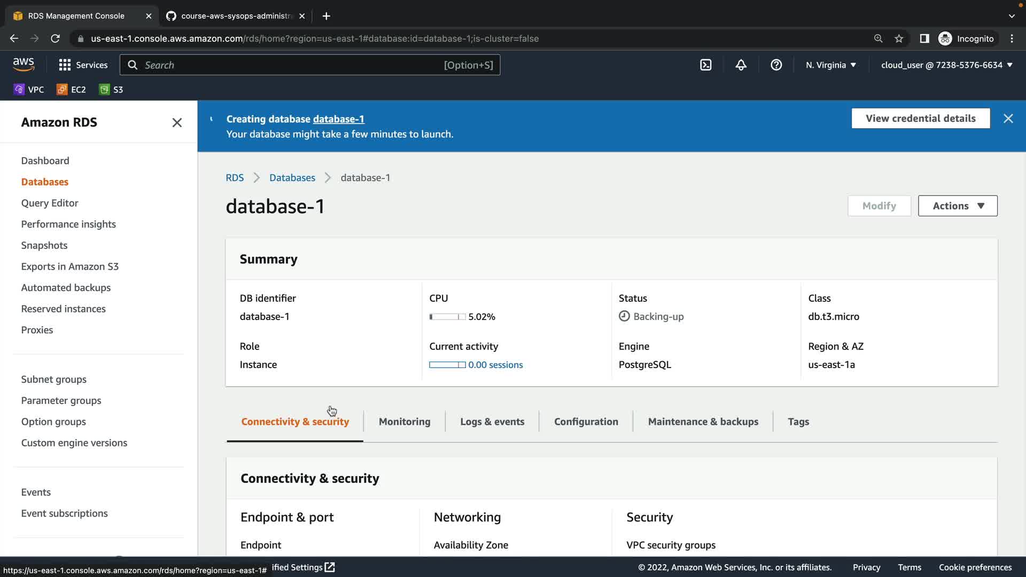Open Databases breadcrumb link
This screenshot has height=577, width=1026.
[292, 177]
